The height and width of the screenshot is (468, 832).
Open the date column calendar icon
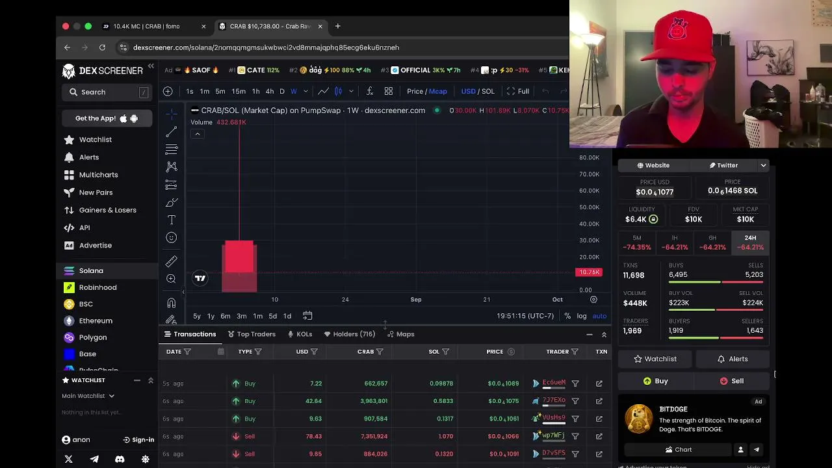pyautogui.click(x=221, y=352)
